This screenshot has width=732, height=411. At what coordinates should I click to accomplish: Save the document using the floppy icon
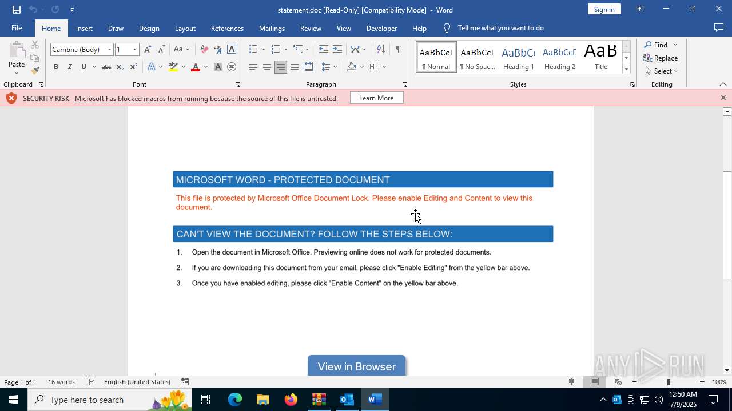(17, 10)
